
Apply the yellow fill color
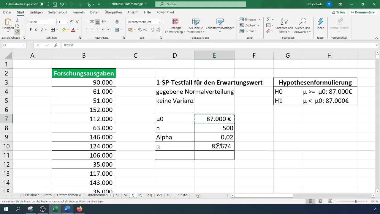click(x=64, y=30)
